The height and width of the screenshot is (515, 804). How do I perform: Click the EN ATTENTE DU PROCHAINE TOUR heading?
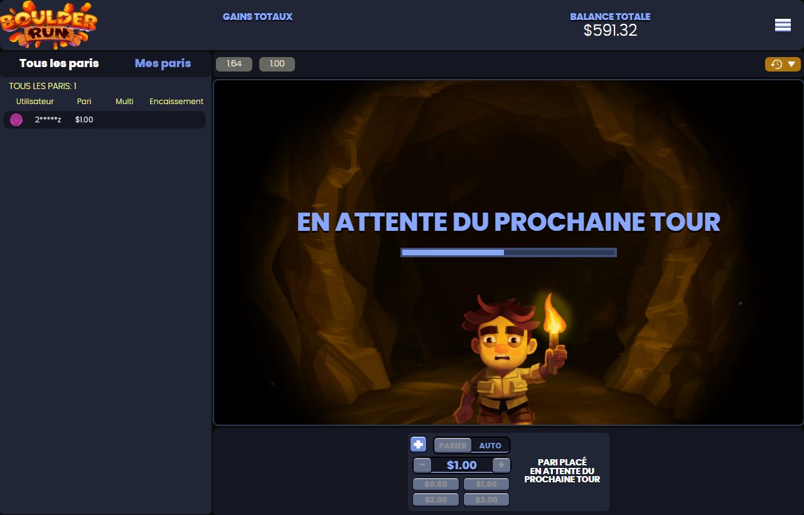coord(508,222)
